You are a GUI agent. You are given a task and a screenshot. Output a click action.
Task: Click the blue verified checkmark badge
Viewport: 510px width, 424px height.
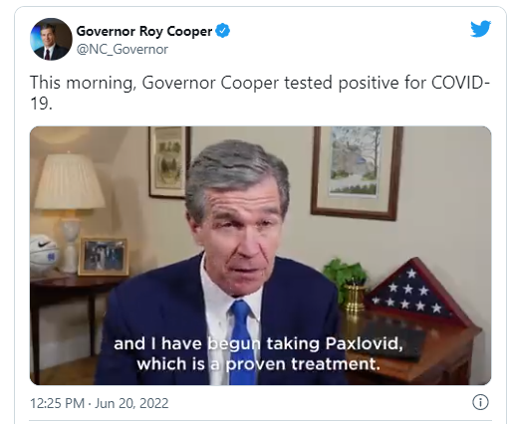pyautogui.click(x=223, y=31)
